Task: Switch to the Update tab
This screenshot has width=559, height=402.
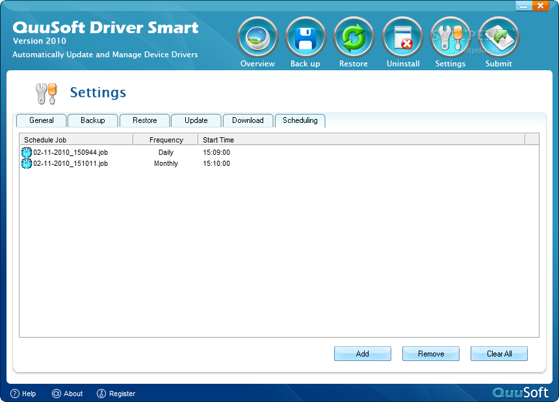Action: [196, 120]
